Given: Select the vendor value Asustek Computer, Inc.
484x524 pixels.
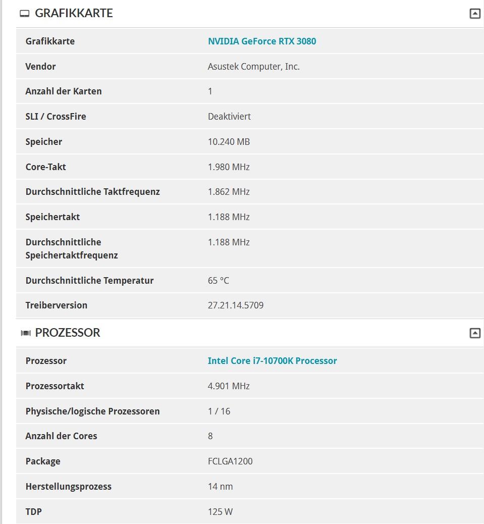Looking at the screenshot, I should (x=253, y=67).
